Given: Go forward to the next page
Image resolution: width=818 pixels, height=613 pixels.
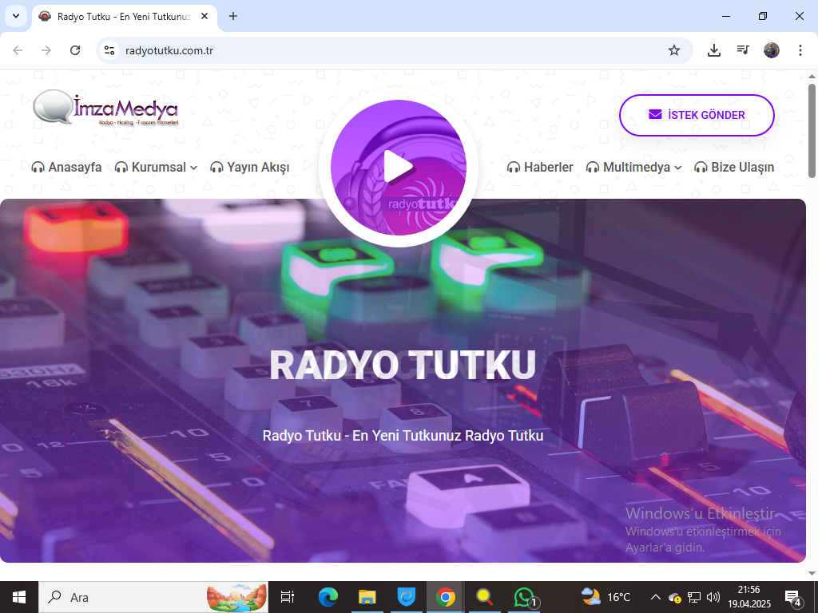Looking at the screenshot, I should point(46,50).
